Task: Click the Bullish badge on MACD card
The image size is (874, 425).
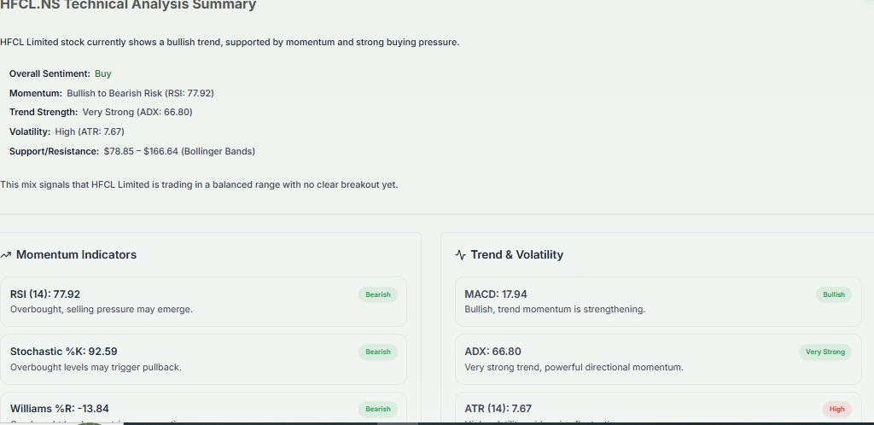Action: pyautogui.click(x=834, y=294)
